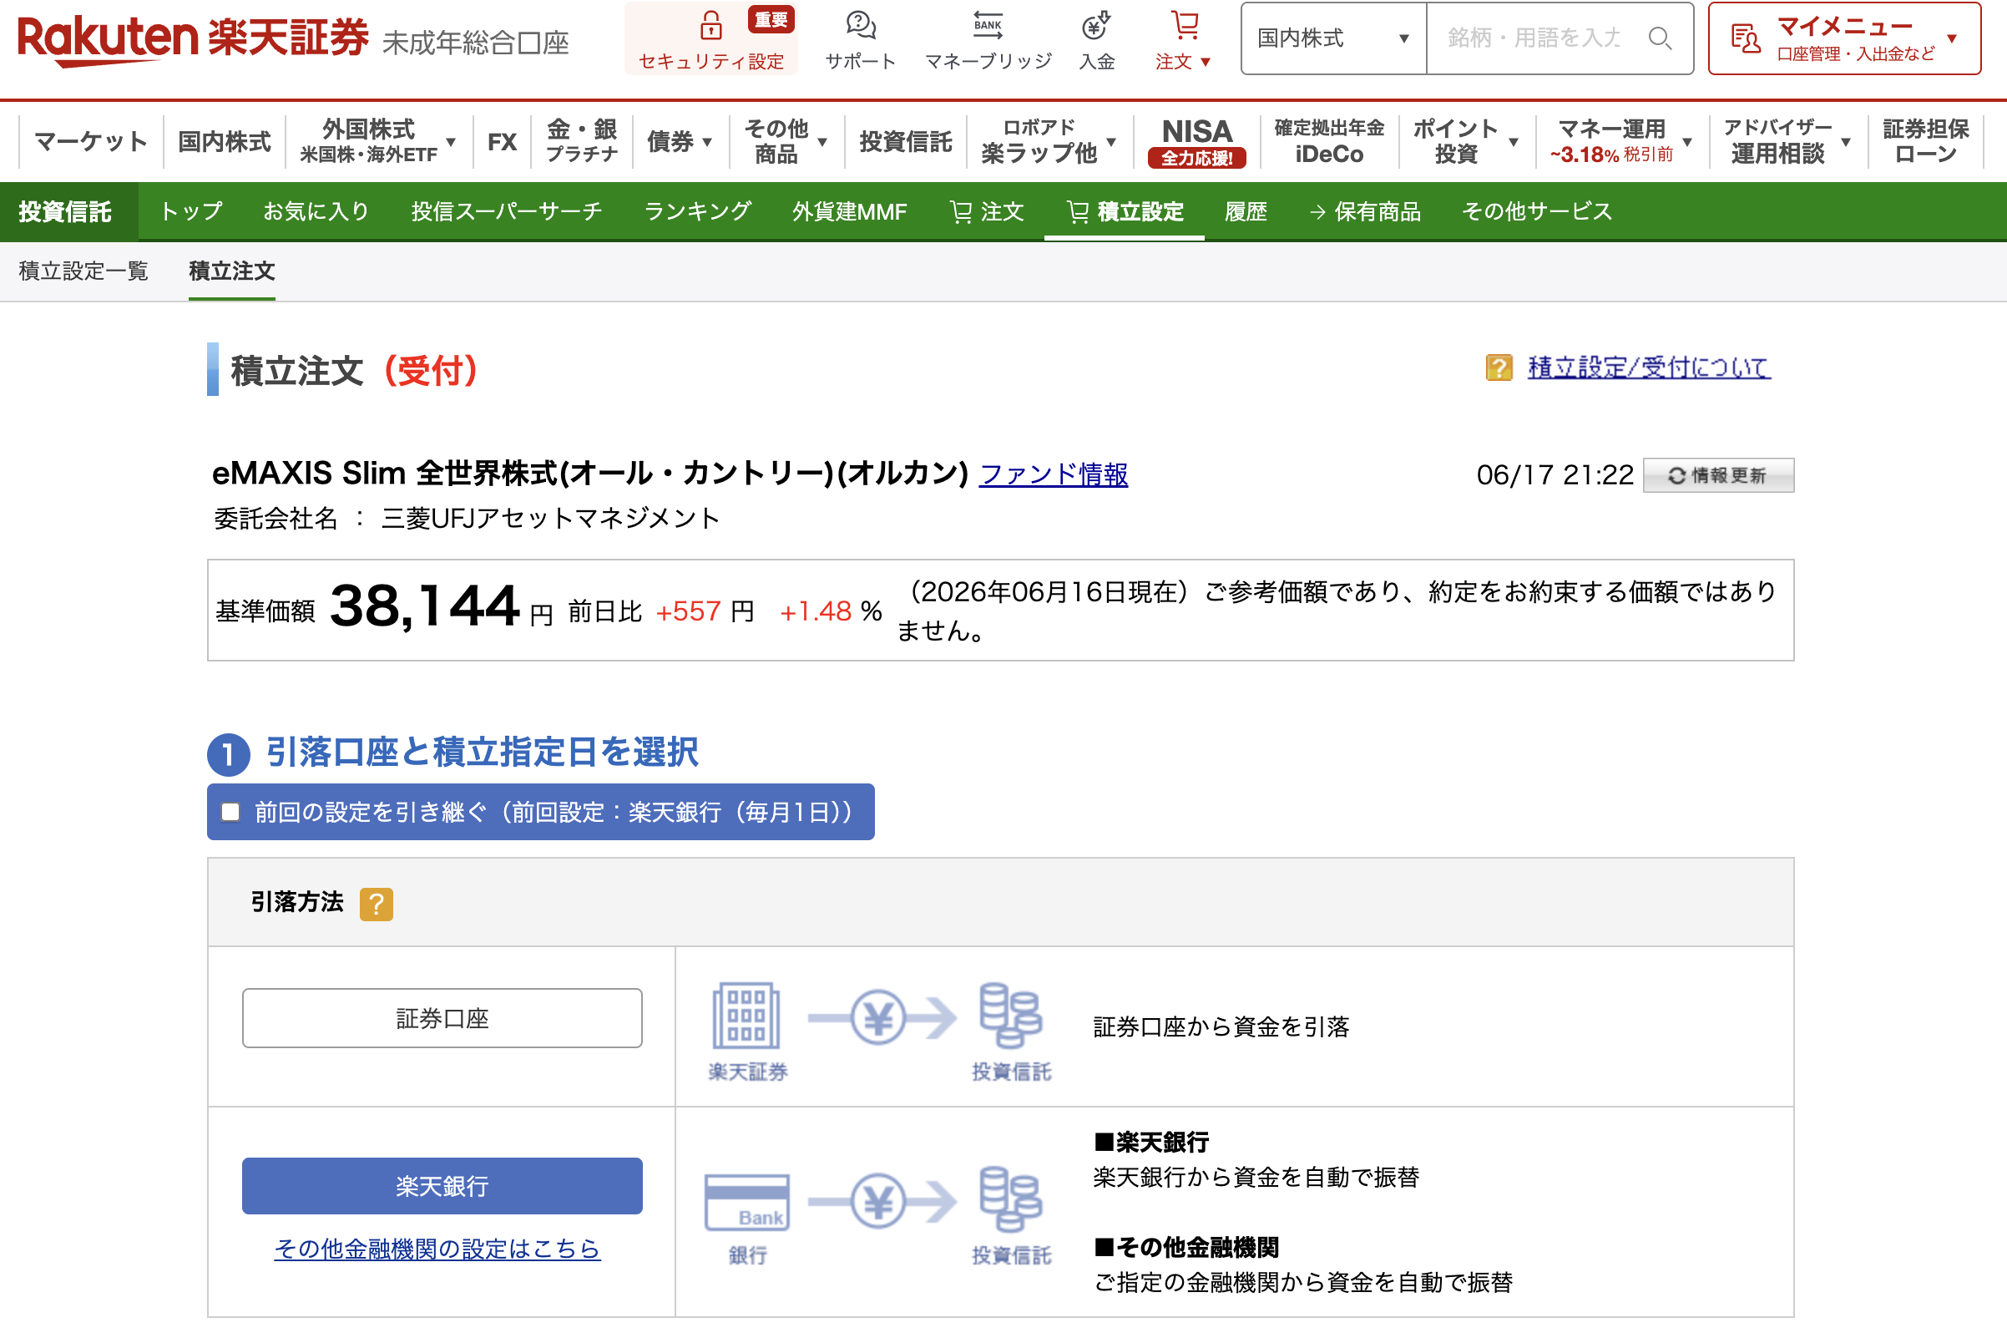Viewport: 2007px width, 1333px height.
Task: Select 積立設定 tab in green menu
Action: 1125,211
